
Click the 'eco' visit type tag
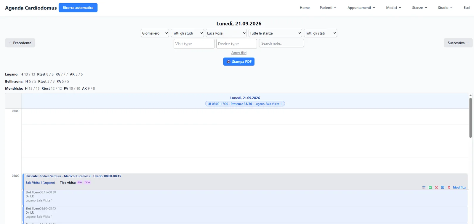point(80,182)
